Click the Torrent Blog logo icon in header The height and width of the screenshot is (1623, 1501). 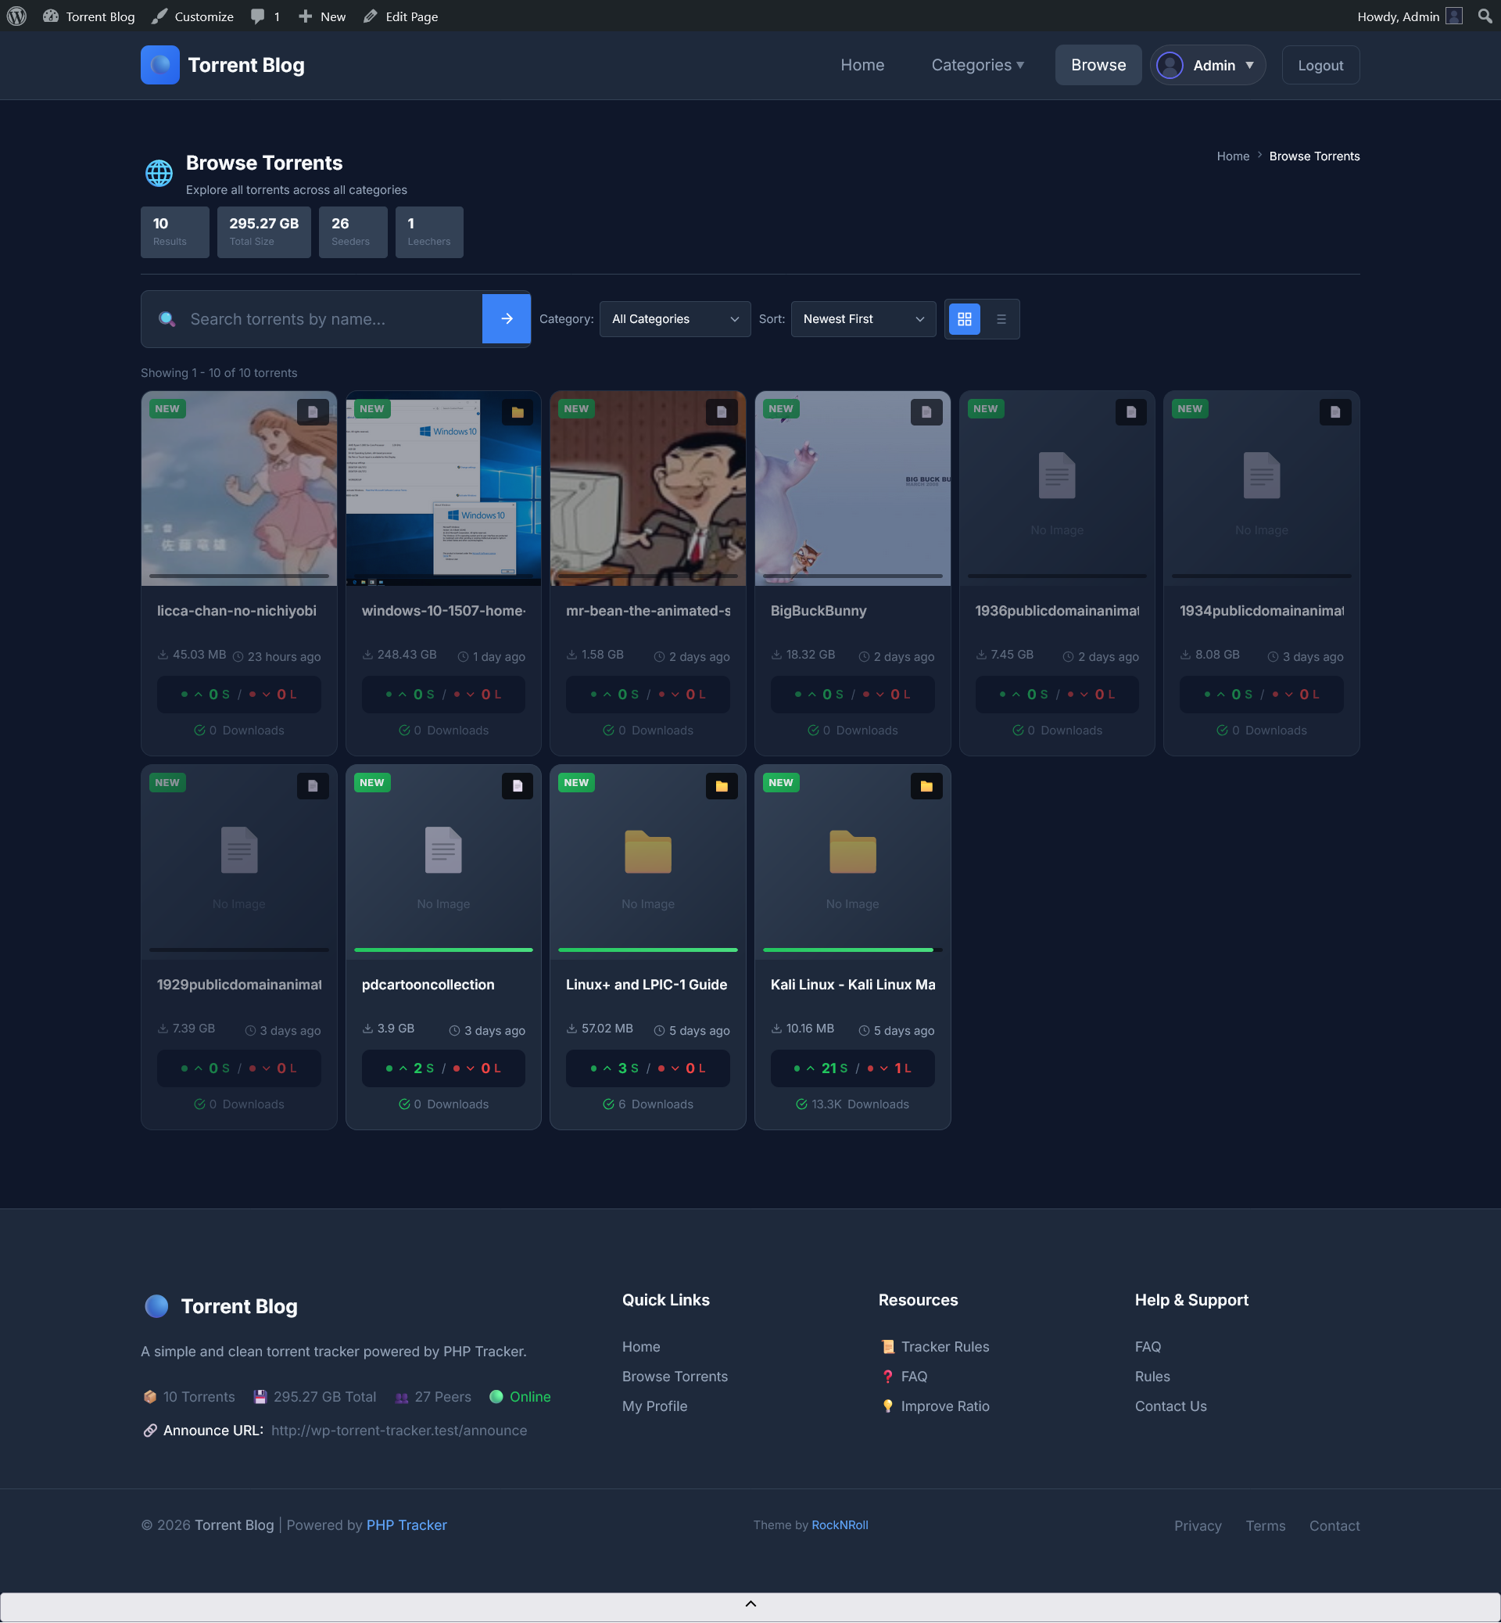(160, 65)
